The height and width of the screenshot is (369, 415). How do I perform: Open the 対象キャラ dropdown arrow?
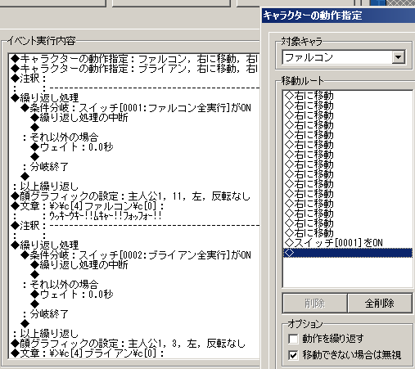[x=399, y=57]
